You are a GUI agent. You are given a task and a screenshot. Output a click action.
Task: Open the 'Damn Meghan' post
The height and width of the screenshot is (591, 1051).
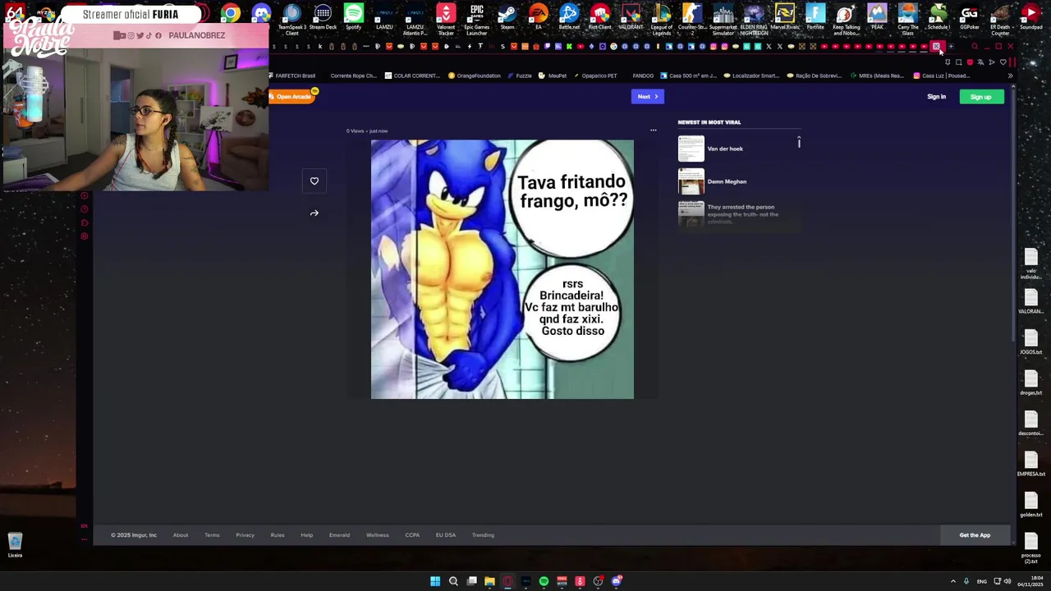[x=727, y=181]
